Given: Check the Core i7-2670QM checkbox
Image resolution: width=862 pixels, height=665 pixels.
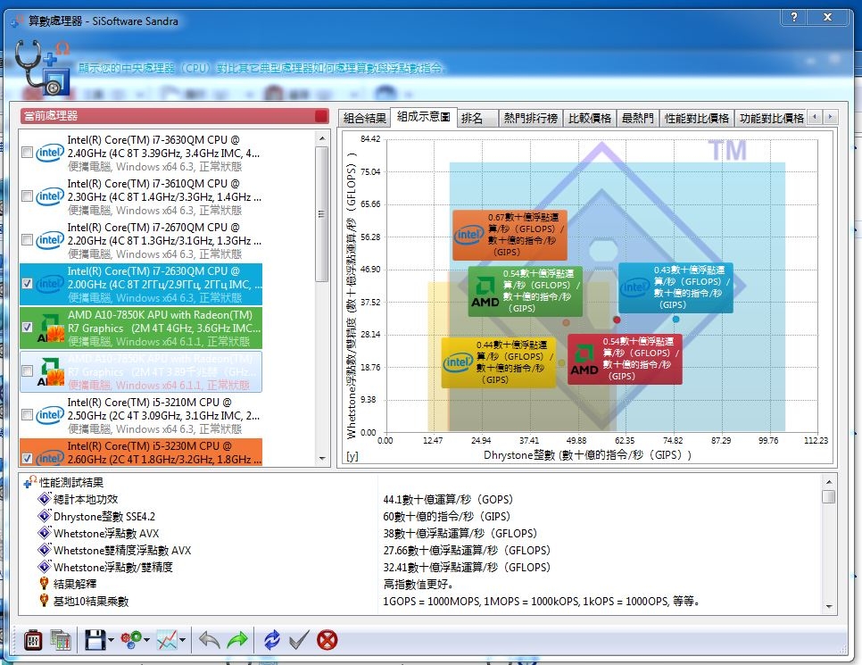Looking at the screenshot, I should click(x=27, y=239).
